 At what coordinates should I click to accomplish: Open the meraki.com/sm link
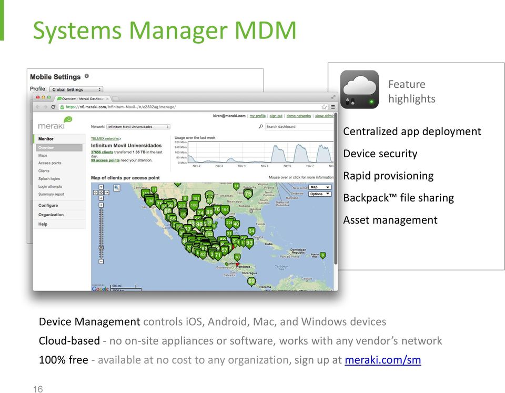click(382, 360)
